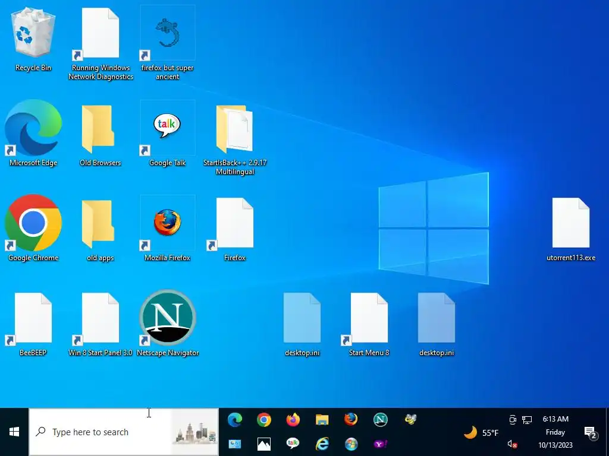Open the Action Center notifications icon
Screen dimensions: 609x456
[591, 432]
